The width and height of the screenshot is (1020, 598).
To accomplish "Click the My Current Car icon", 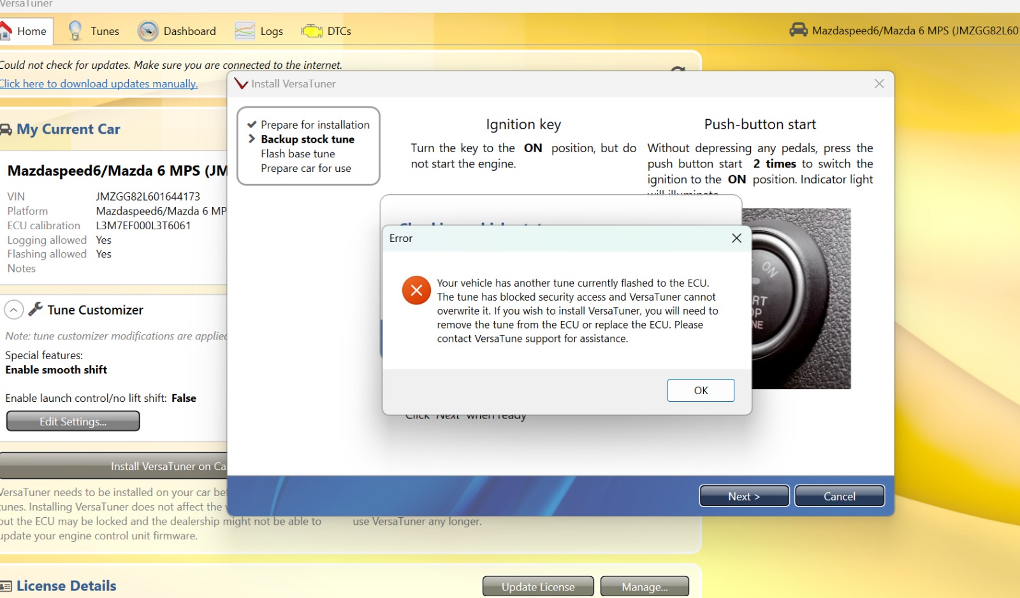I will [x=6, y=129].
